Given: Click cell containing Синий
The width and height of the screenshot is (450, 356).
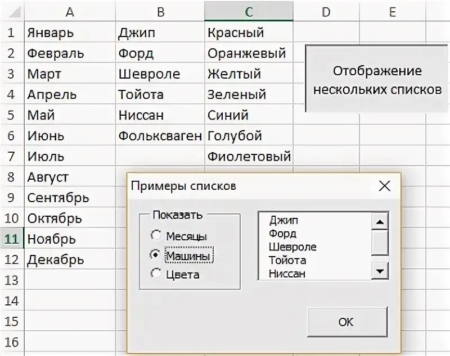Looking at the screenshot, I should pyautogui.click(x=249, y=115).
